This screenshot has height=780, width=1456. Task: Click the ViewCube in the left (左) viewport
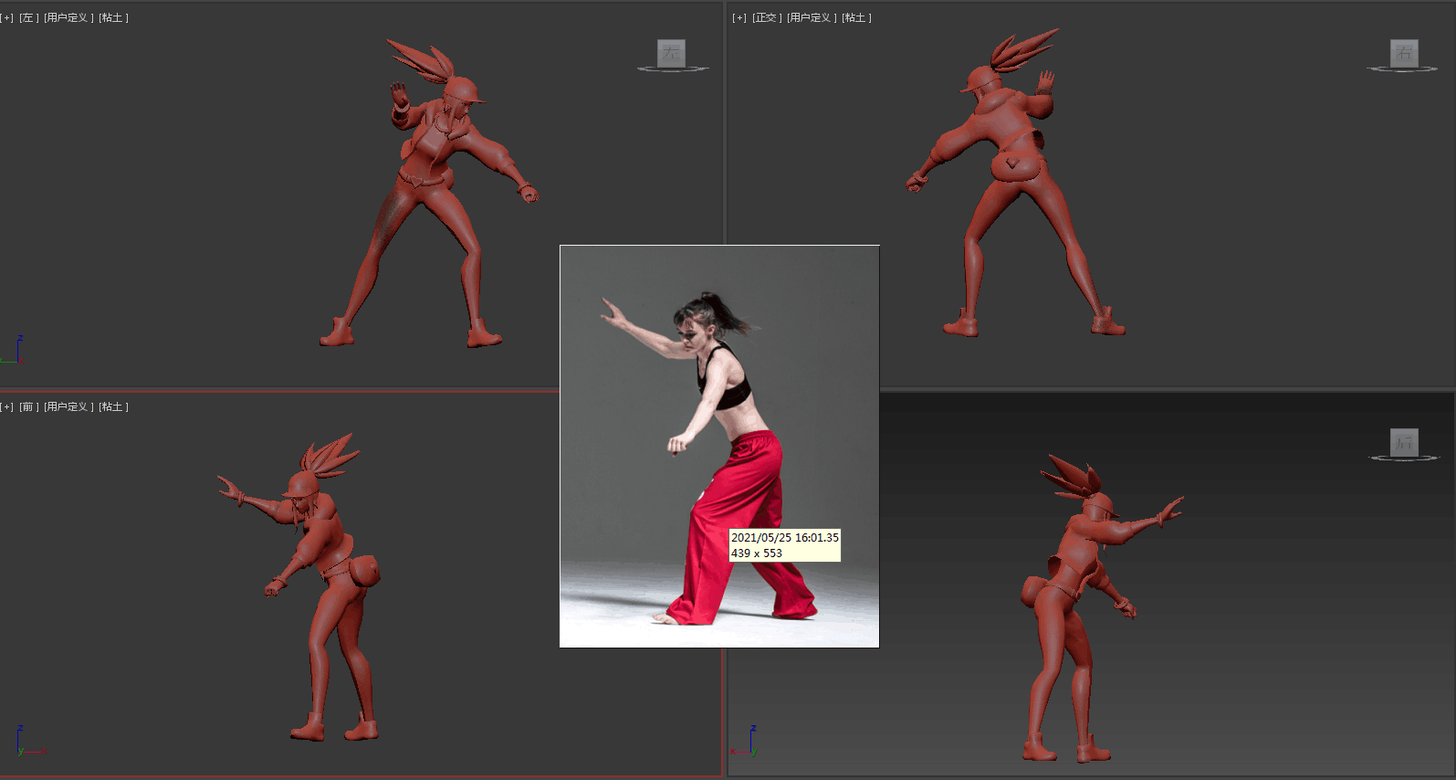click(672, 53)
